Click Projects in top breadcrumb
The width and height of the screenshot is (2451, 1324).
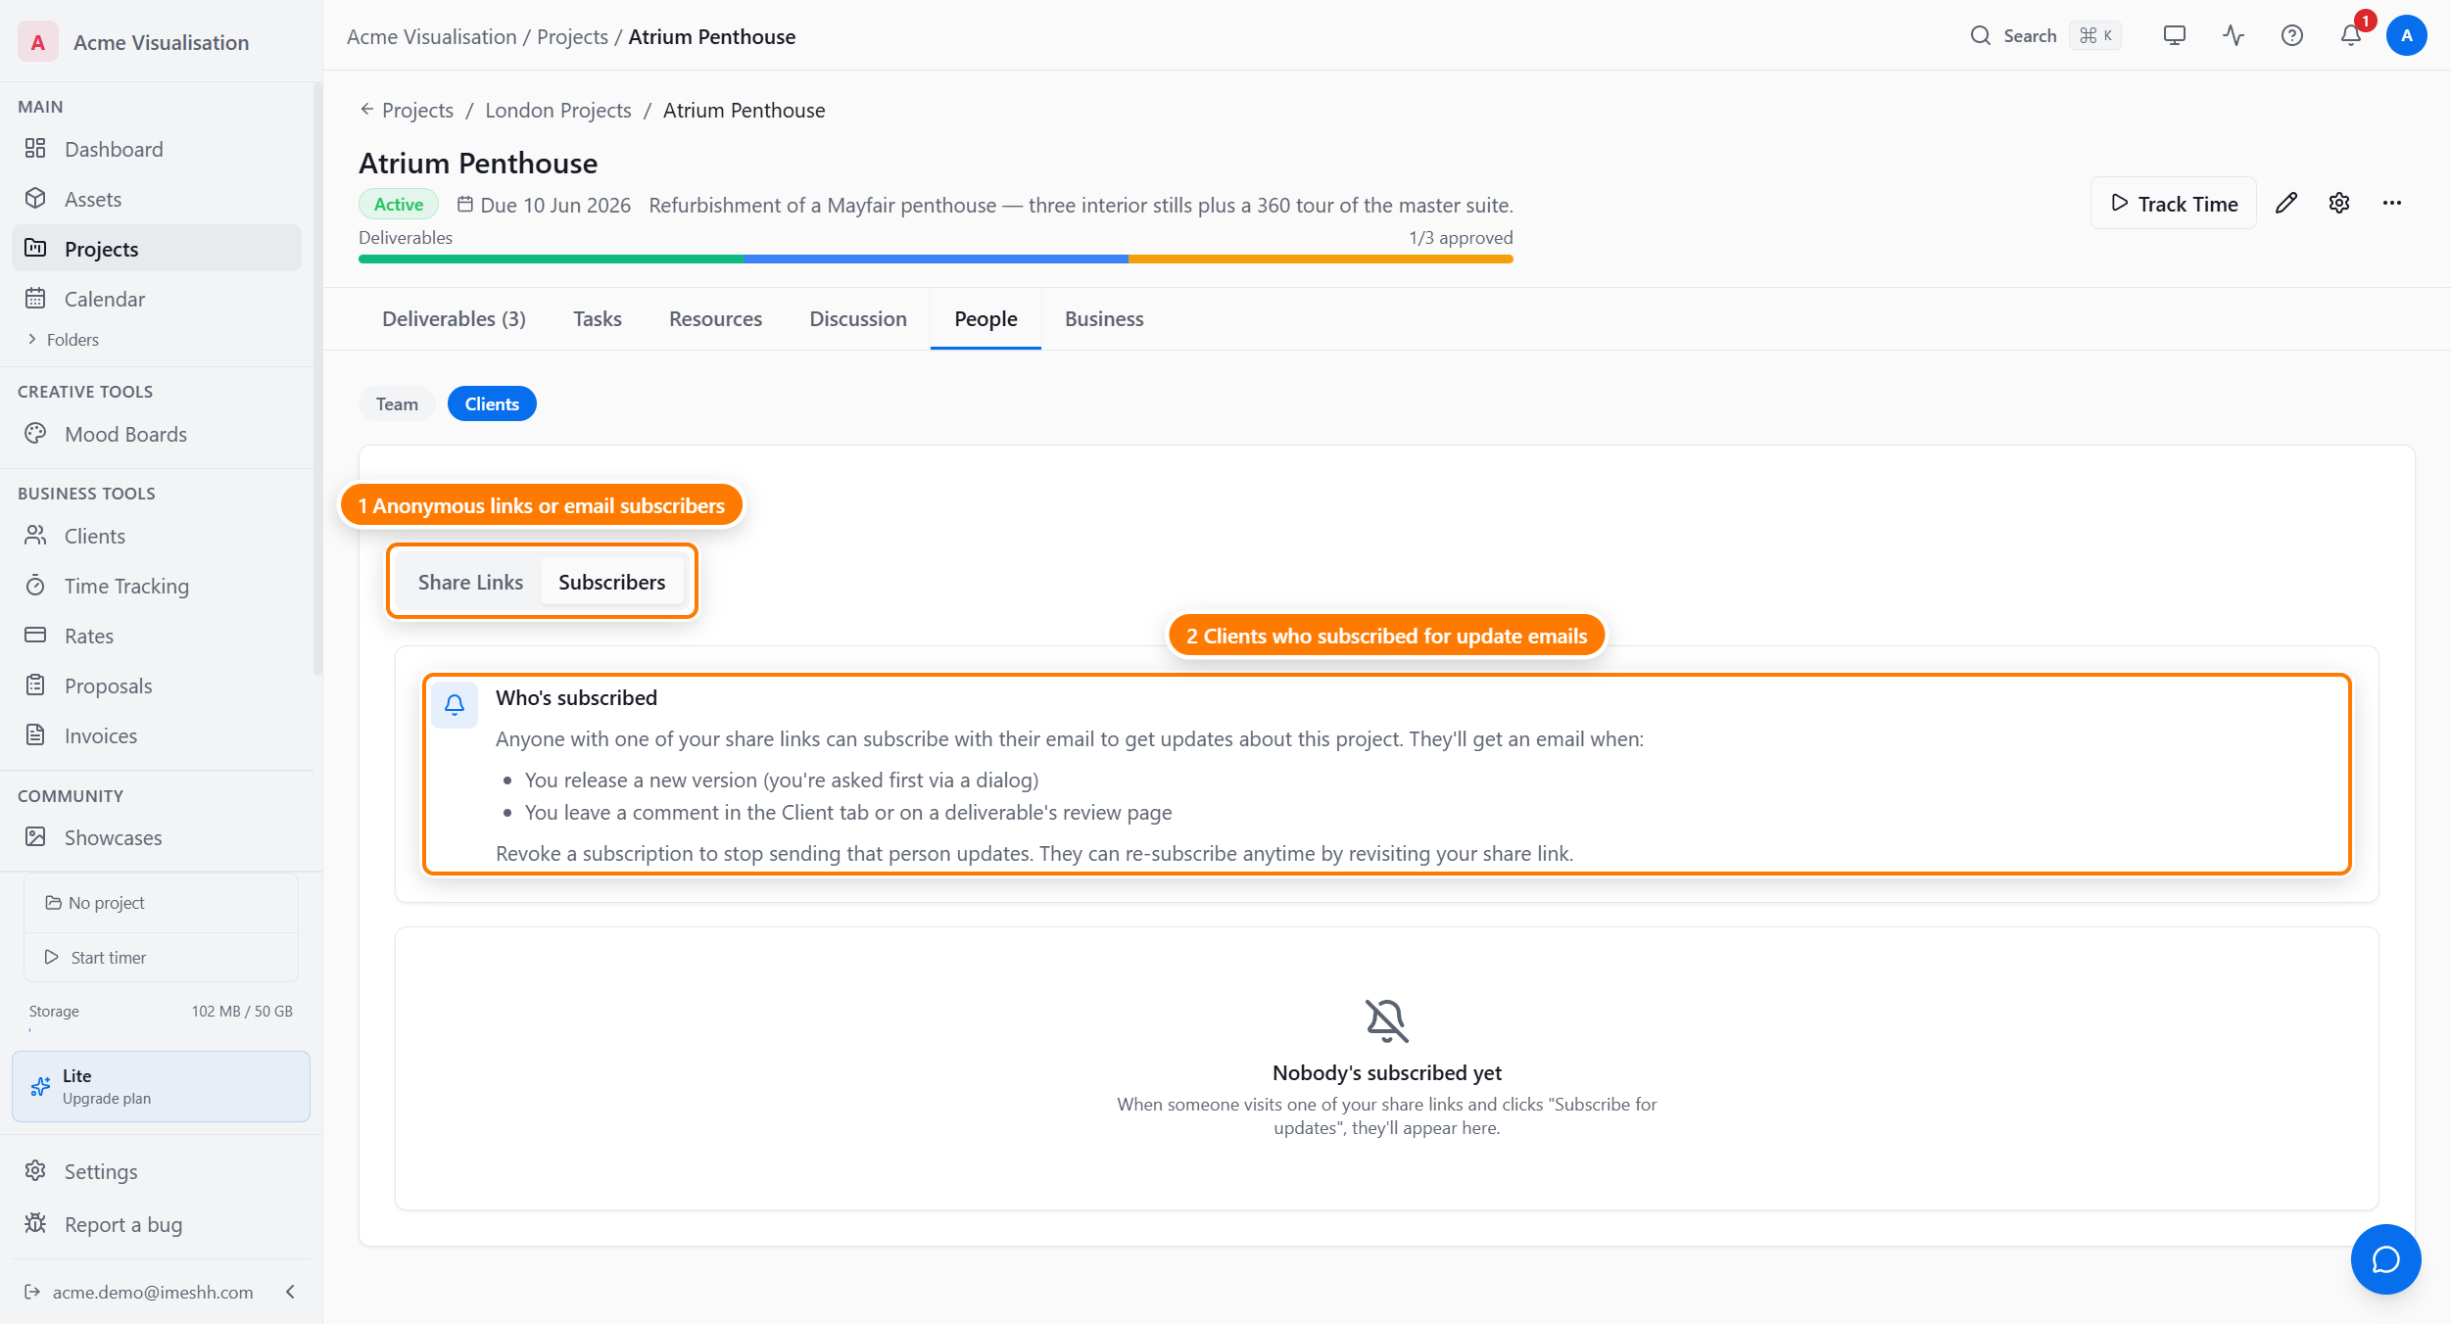coord(572,36)
